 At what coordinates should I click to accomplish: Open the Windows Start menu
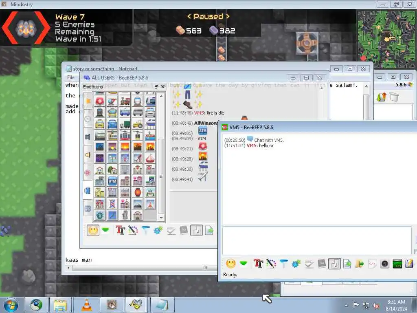click(11, 305)
